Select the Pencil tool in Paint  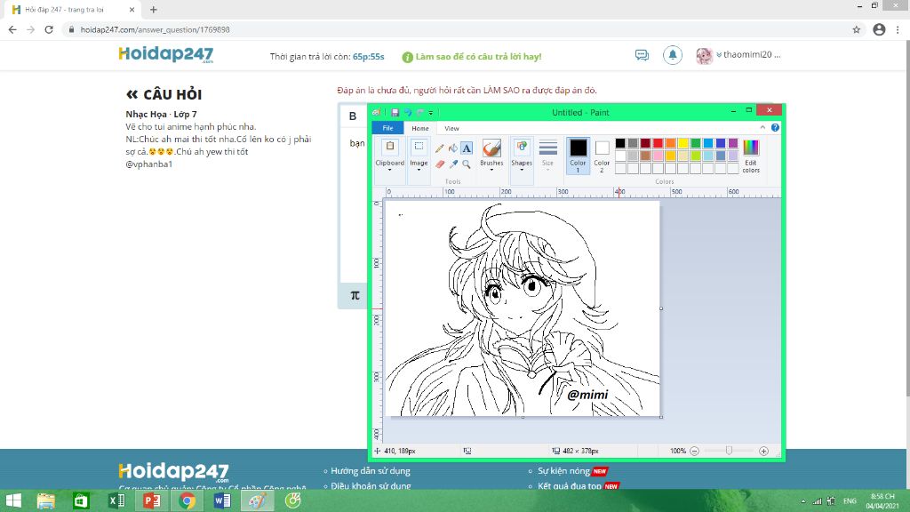pyautogui.click(x=439, y=148)
